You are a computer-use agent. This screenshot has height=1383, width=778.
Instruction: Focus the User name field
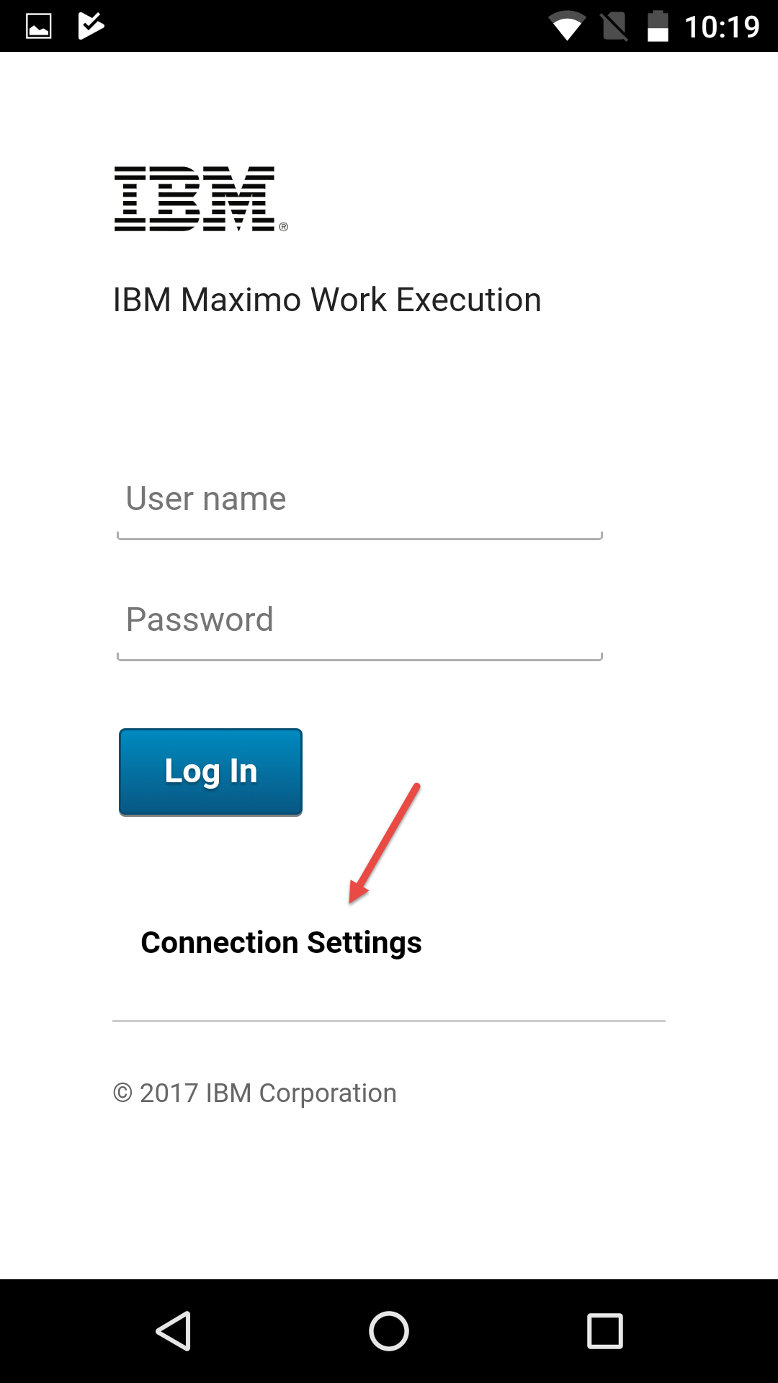(359, 500)
